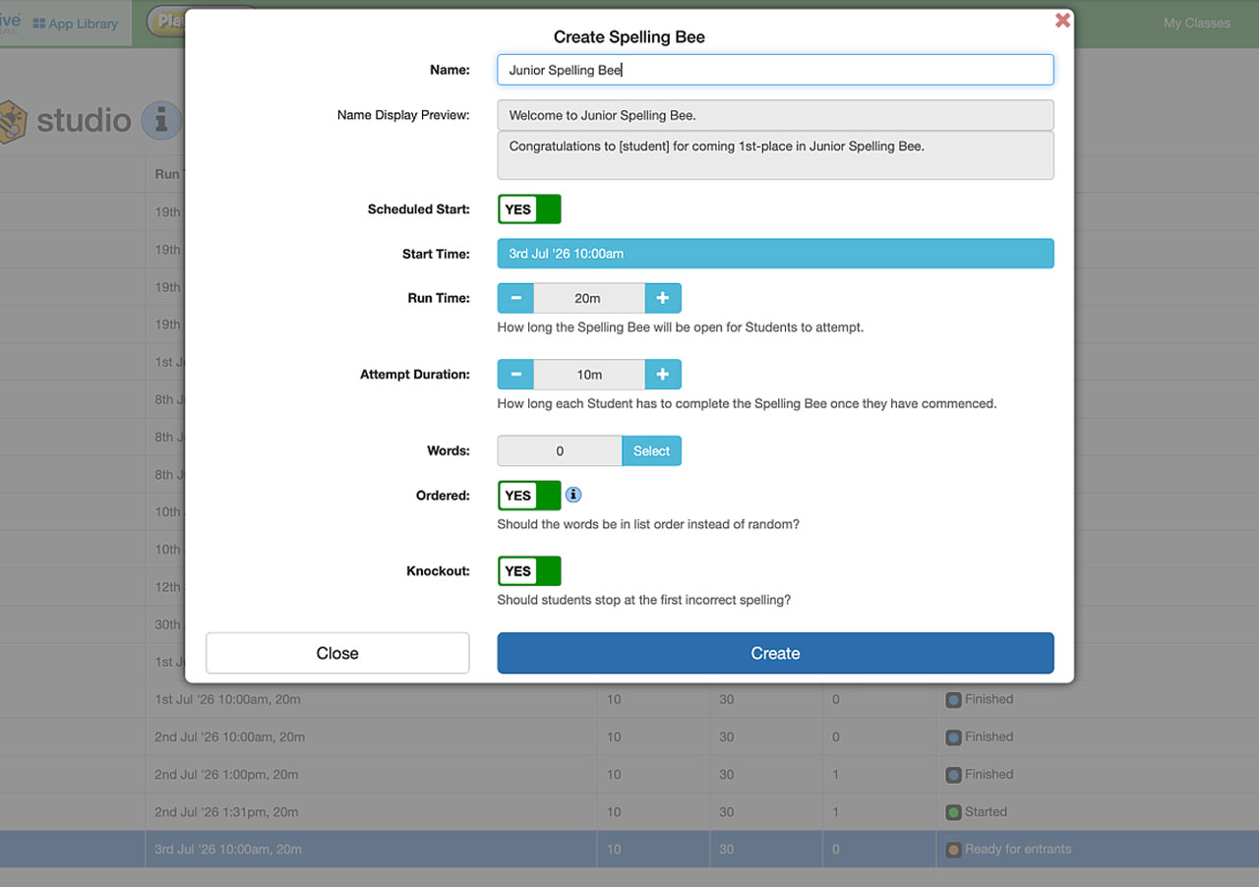Click the Ordered help text about list order

tap(648, 525)
